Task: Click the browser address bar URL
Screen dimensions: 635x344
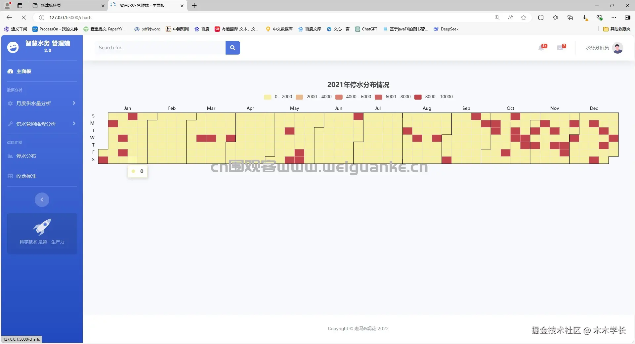Action: click(71, 18)
